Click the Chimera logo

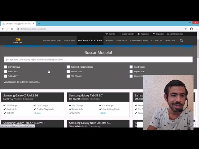(18, 41)
